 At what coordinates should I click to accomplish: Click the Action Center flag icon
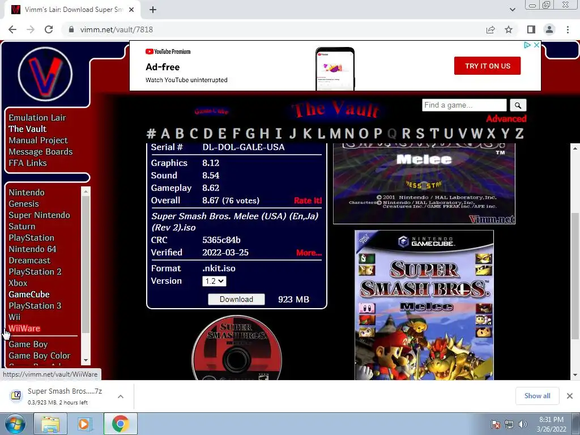(x=495, y=424)
